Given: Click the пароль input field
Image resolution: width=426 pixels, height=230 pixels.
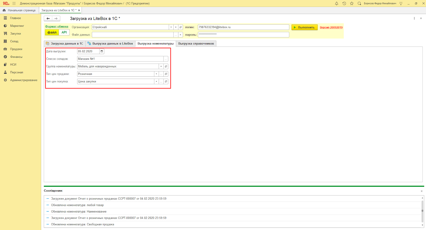Looking at the screenshot, I should (243, 35).
